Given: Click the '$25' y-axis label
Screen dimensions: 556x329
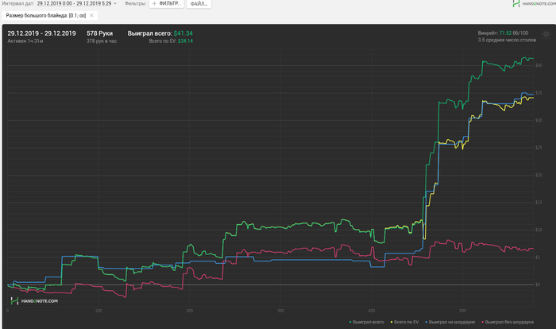Looking at the screenshot, I should pos(539,148).
